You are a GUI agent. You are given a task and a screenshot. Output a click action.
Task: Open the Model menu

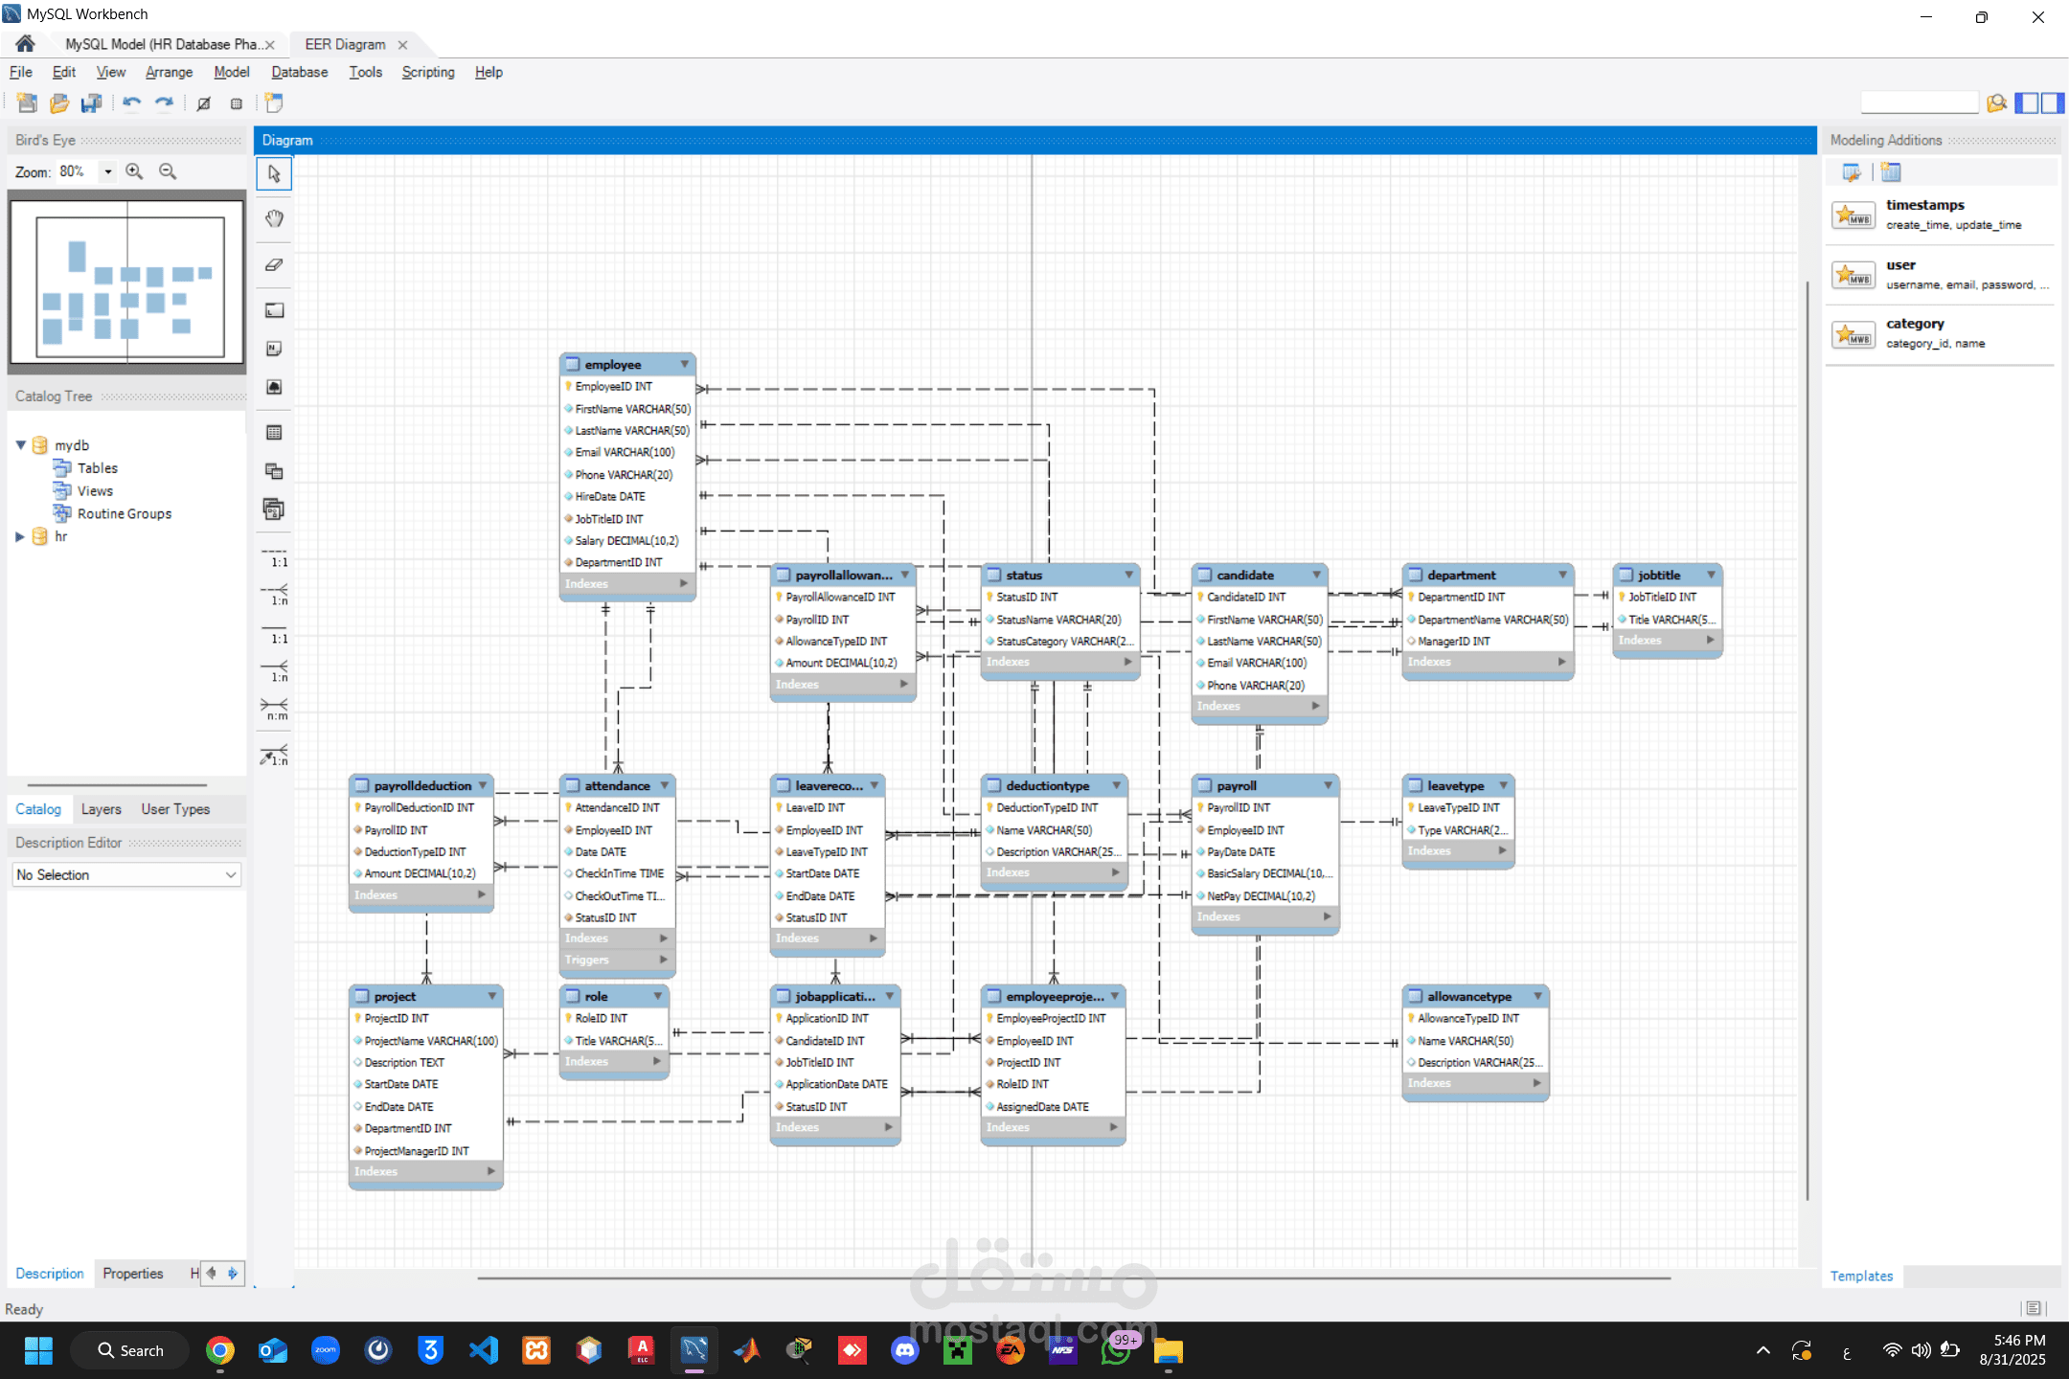click(231, 72)
